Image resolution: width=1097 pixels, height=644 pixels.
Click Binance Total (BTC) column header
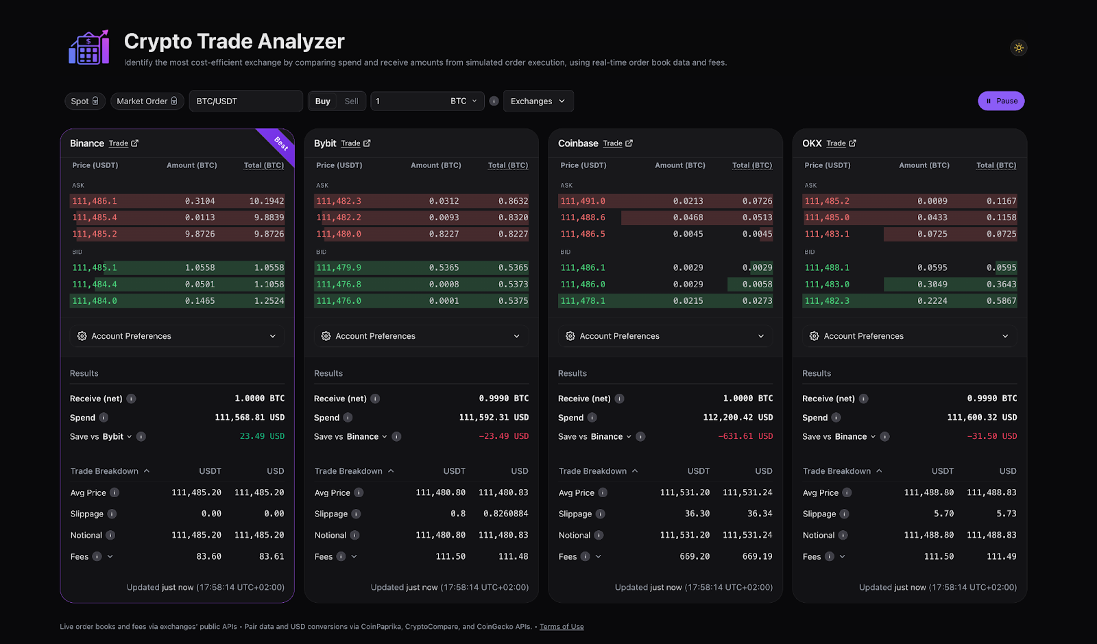[264, 165]
